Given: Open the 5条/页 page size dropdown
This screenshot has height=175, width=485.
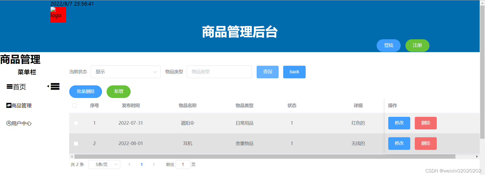Looking at the screenshot, I should click(x=104, y=164).
